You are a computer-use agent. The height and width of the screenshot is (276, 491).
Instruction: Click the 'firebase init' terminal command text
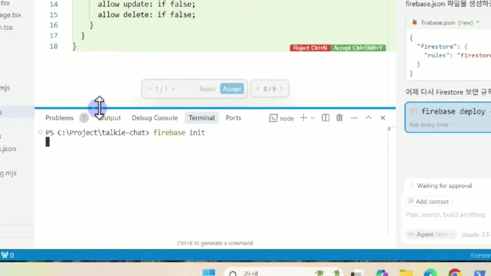179,132
